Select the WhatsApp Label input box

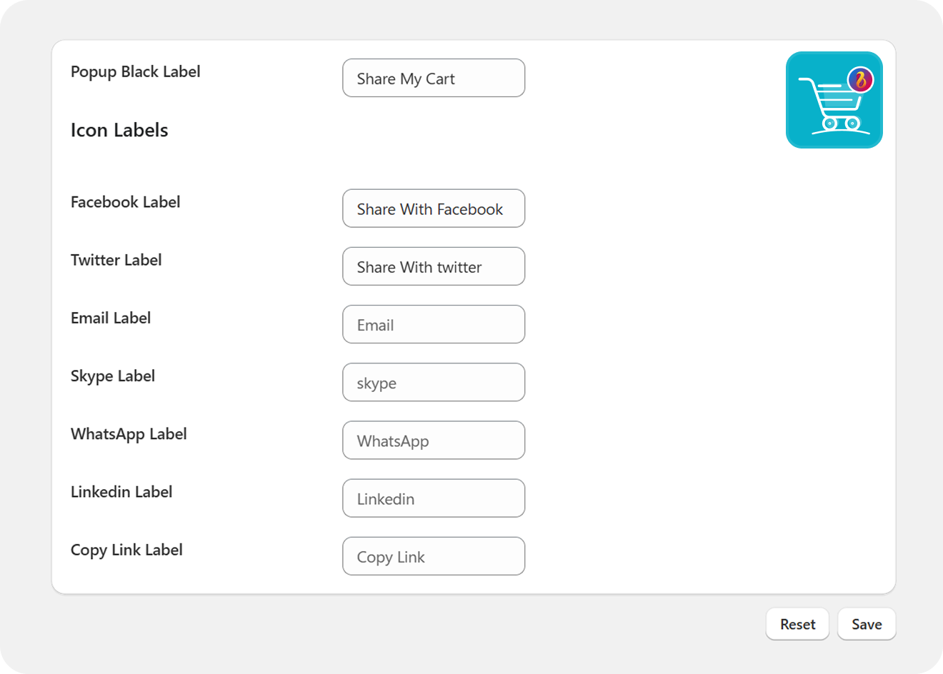click(x=433, y=440)
